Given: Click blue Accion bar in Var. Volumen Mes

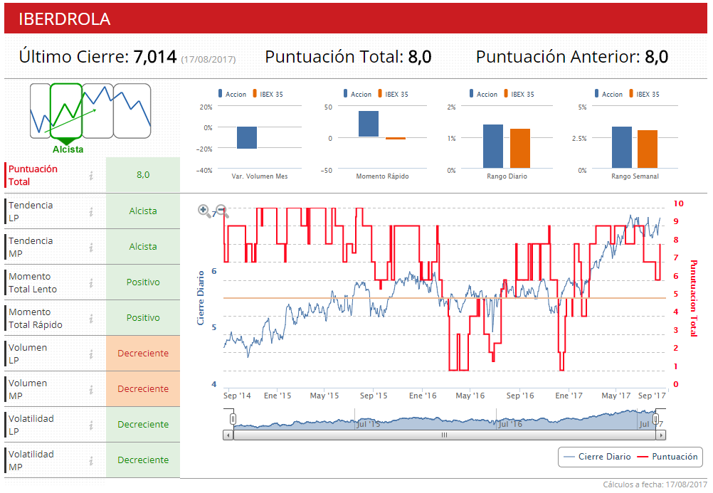Looking at the screenshot, I should pos(247,138).
